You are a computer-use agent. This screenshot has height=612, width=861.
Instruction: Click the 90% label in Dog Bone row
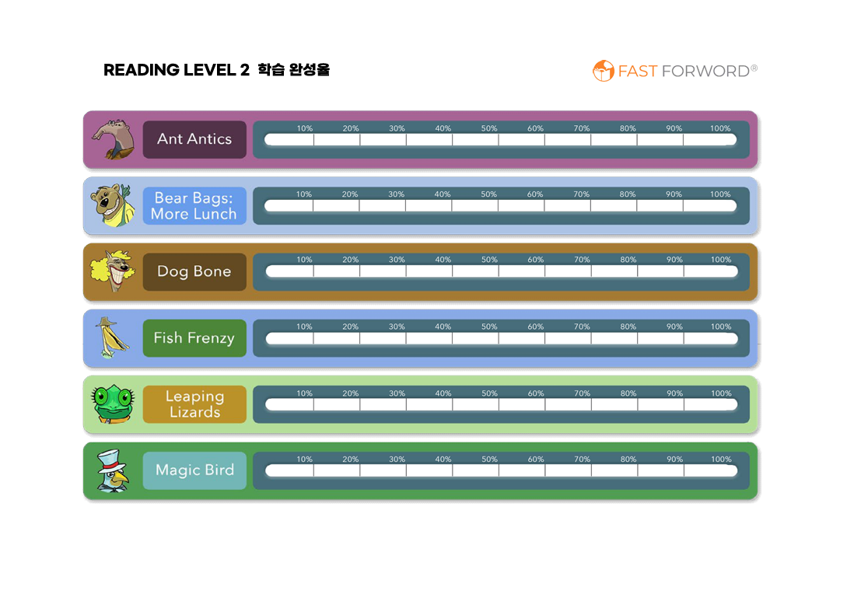point(675,260)
